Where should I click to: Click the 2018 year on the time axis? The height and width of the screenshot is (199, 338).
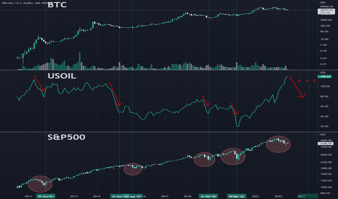(187, 196)
